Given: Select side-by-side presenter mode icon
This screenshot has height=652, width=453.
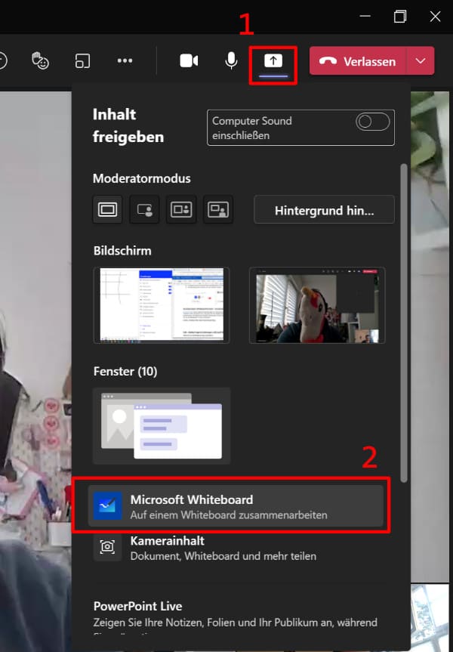Looking at the screenshot, I should coord(181,209).
